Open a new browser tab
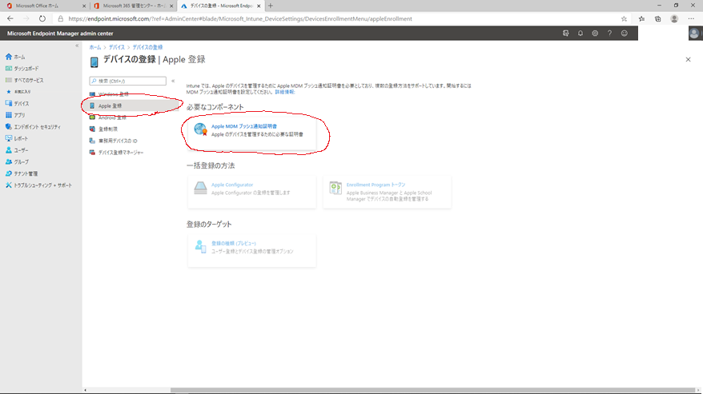703x394 pixels. (271, 6)
